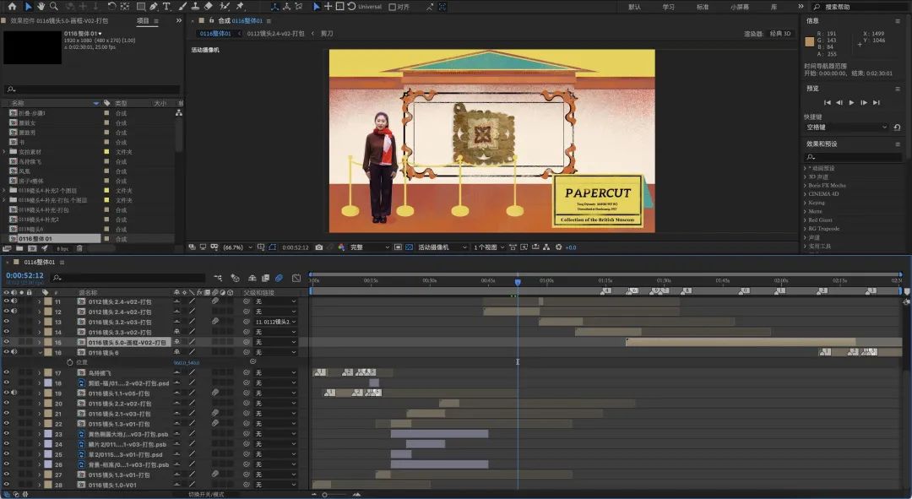The width and height of the screenshot is (912, 499).
Task: Click the Home icon in toolbar
Action: coord(12,6)
